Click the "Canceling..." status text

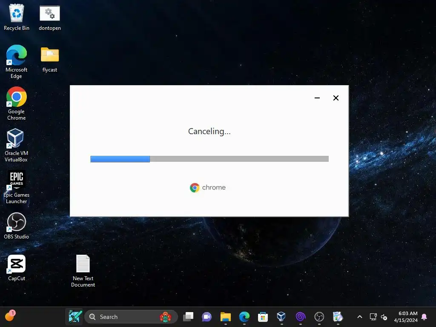point(209,131)
